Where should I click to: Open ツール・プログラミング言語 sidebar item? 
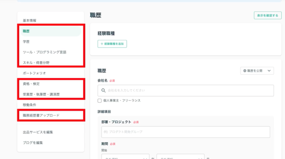tap(45, 52)
